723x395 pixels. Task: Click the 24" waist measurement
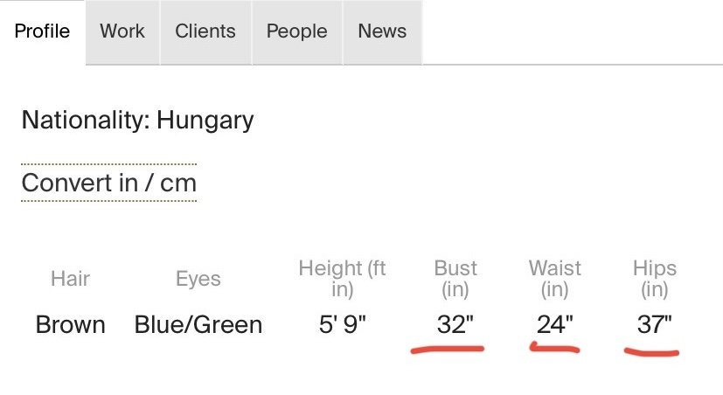(554, 325)
